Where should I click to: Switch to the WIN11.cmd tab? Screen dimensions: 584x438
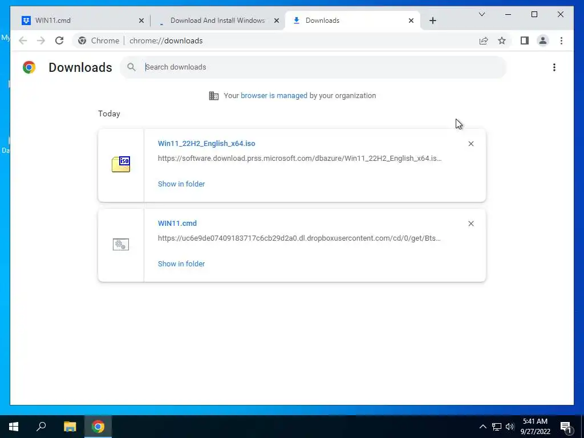81,21
